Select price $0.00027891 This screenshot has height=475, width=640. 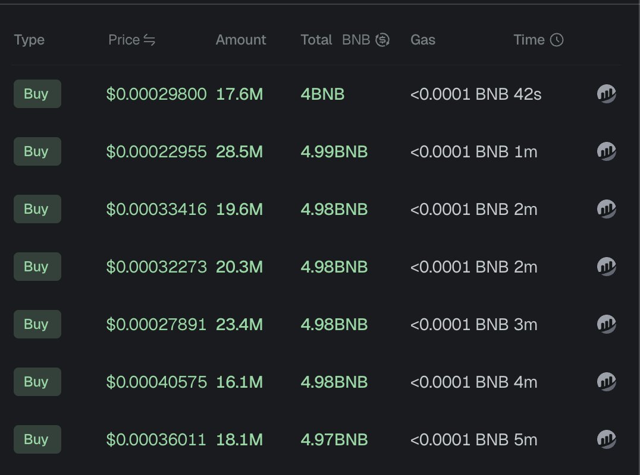156,325
